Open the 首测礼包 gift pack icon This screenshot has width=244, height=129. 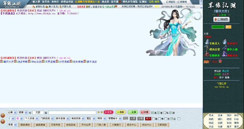(x=34, y=7)
